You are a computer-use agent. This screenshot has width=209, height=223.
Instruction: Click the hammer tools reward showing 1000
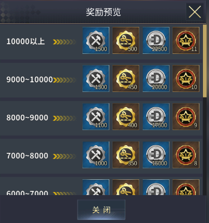coord(96,155)
